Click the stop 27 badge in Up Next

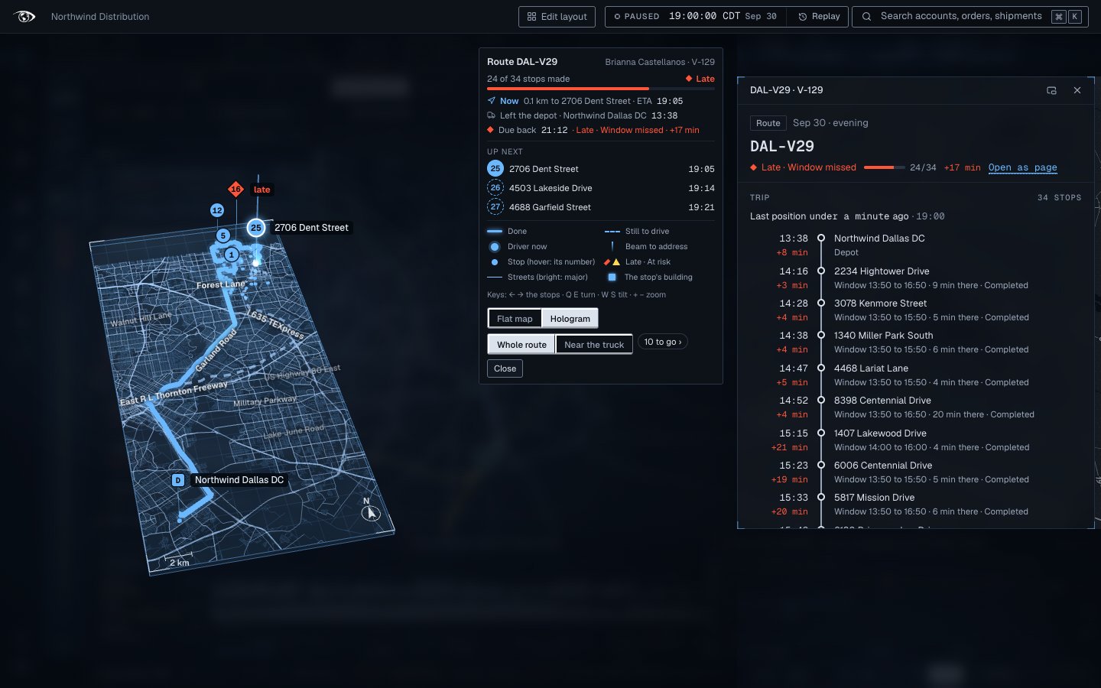point(495,207)
